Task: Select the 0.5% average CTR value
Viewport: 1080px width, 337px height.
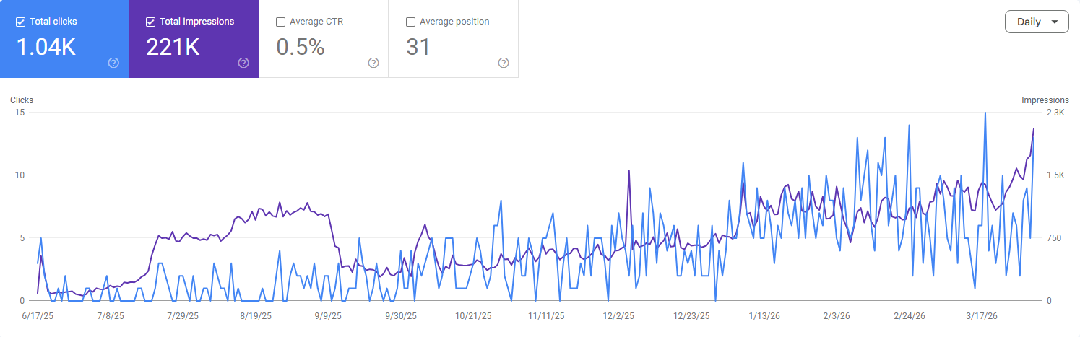Action: (301, 47)
